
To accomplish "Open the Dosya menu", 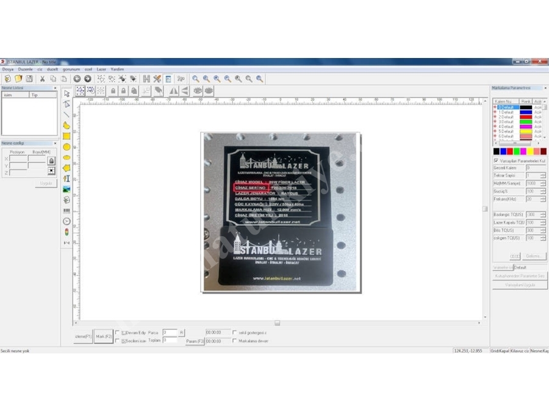I will 8,70.
